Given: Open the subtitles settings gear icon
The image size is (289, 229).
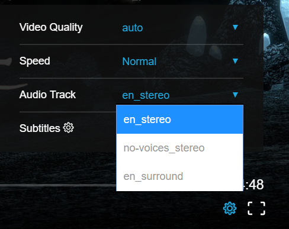Looking at the screenshot, I should click(x=68, y=128).
